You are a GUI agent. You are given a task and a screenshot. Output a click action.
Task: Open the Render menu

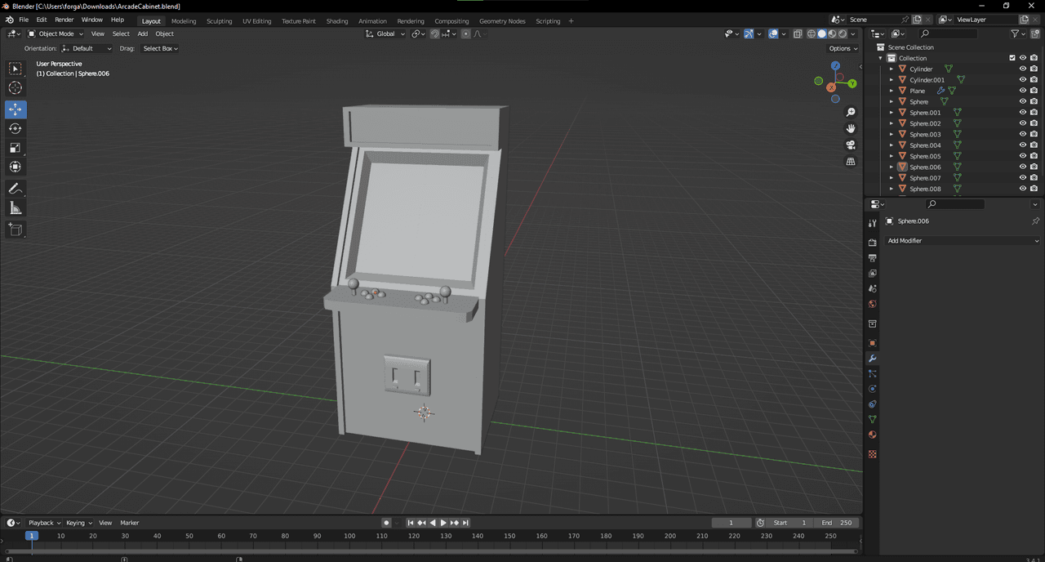(64, 20)
